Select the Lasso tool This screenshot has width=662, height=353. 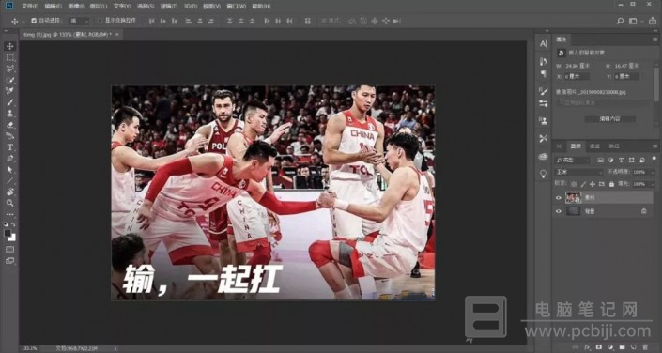point(10,69)
